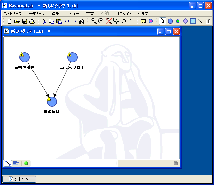Open the ビュー menu
The image size is (214, 185).
click(x=74, y=14)
